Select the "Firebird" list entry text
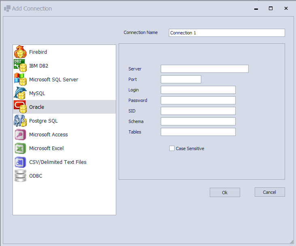 [38, 52]
